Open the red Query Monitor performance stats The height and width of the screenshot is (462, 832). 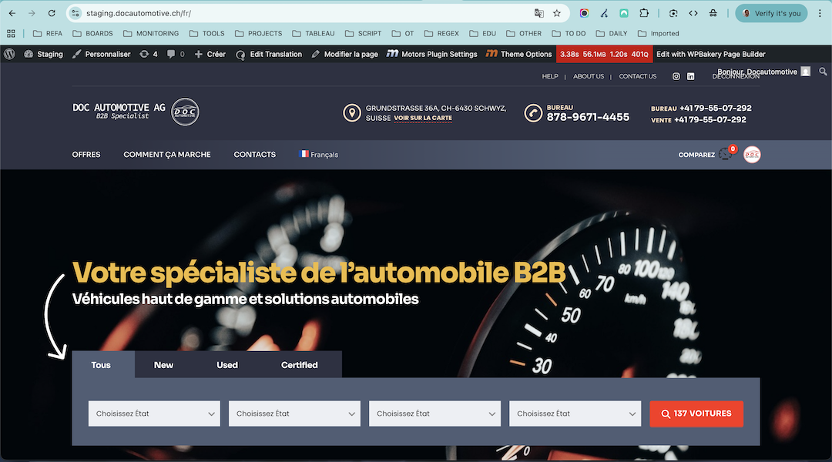[x=605, y=54]
